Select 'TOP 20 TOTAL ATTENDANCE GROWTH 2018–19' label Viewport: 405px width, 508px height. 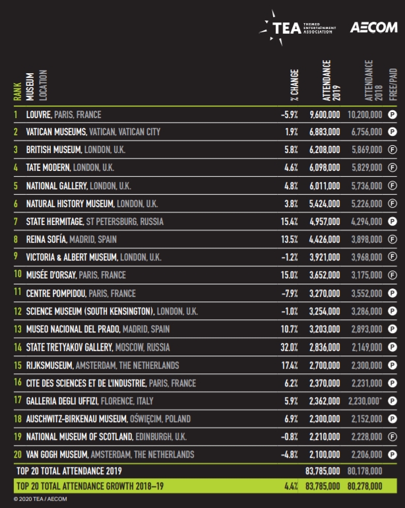[x=90, y=486]
